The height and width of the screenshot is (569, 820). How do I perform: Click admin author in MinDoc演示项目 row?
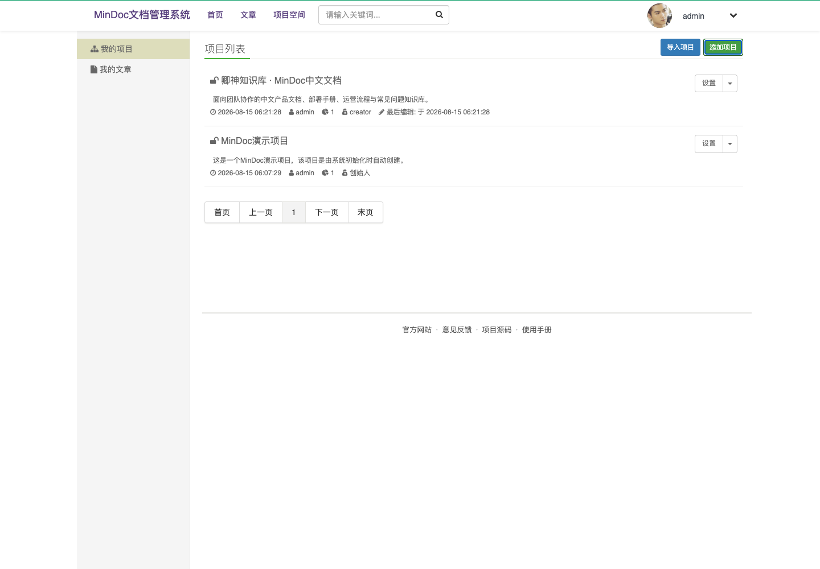[x=305, y=173]
